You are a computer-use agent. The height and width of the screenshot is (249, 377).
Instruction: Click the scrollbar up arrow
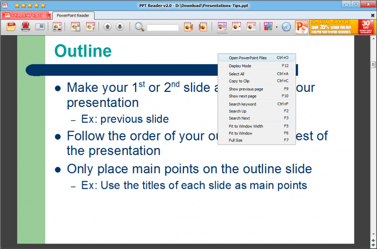click(x=373, y=38)
